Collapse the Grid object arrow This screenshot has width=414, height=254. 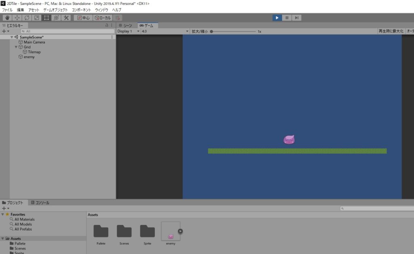(x=16, y=47)
